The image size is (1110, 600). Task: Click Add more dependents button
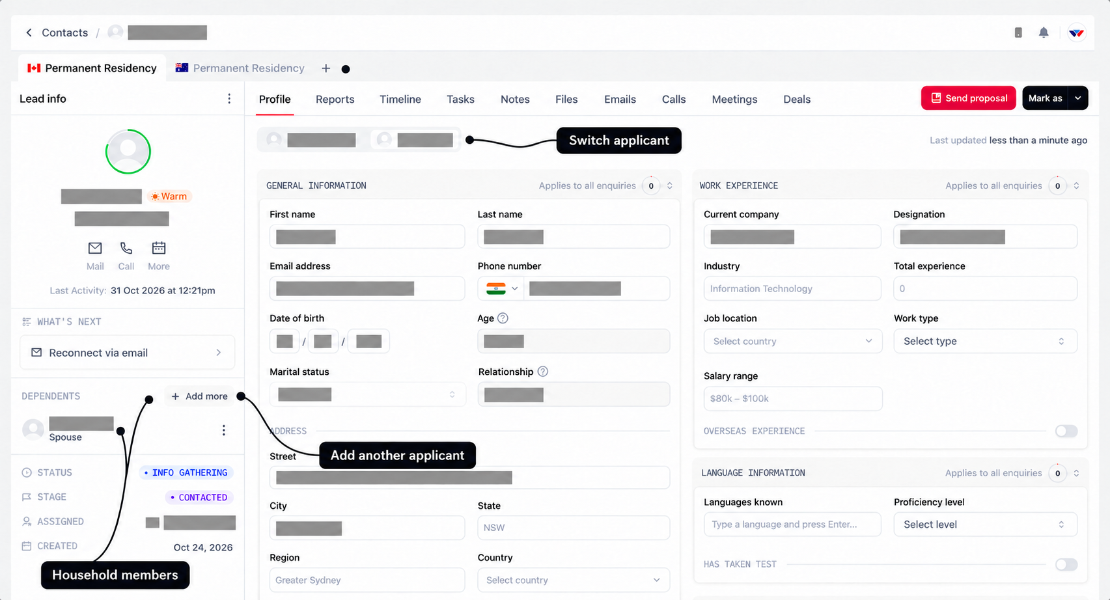pos(200,396)
